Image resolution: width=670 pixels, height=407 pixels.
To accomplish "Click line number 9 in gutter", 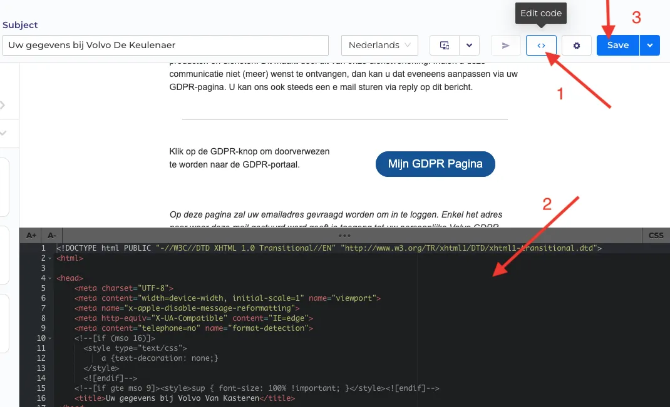I will click(43, 328).
